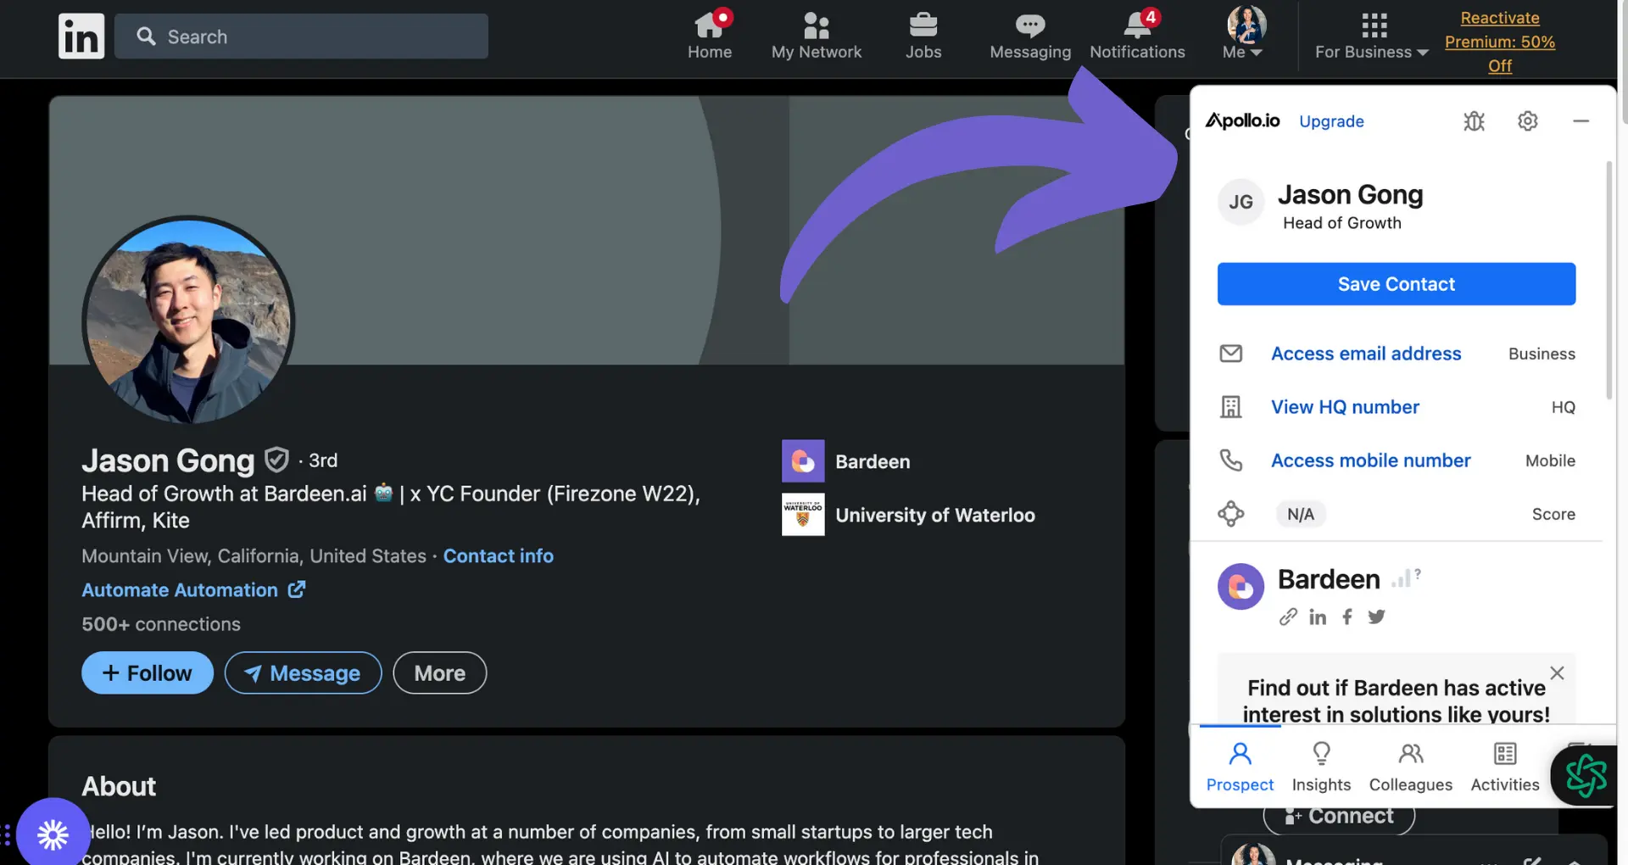Click Jason Gong profile photo
The height and width of the screenshot is (865, 1628).
click(188, 321)
